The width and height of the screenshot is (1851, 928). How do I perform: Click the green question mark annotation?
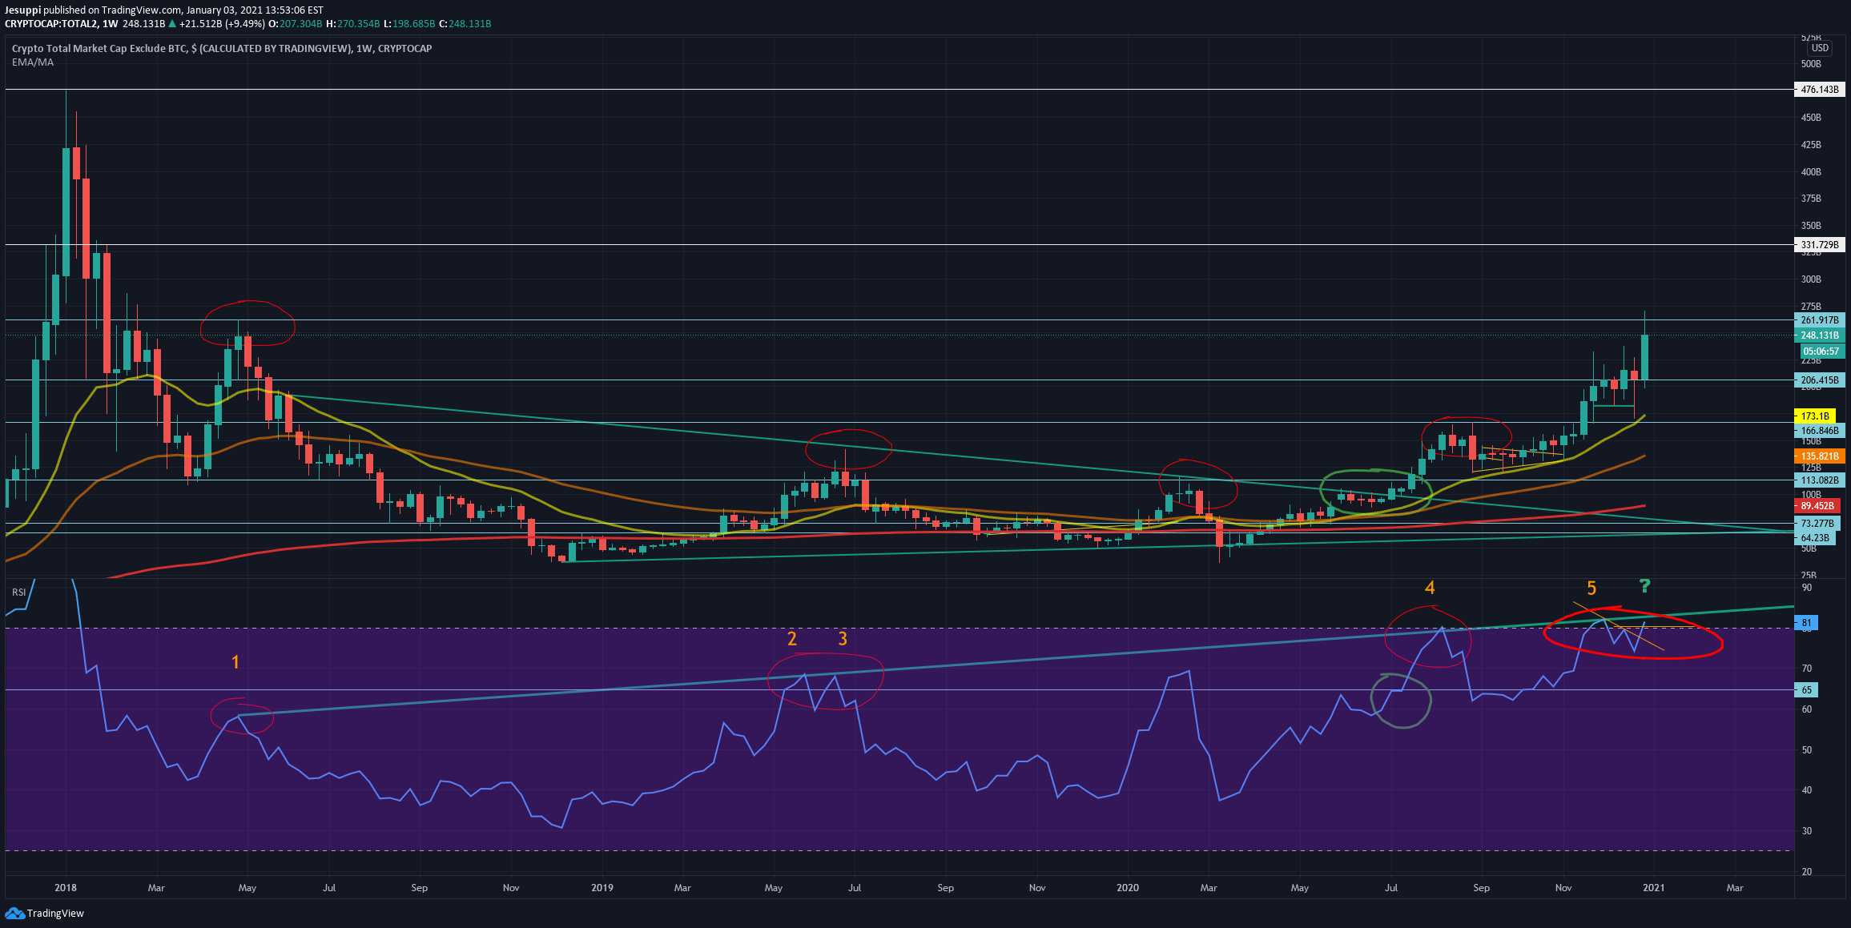(x=1644, y=586)
